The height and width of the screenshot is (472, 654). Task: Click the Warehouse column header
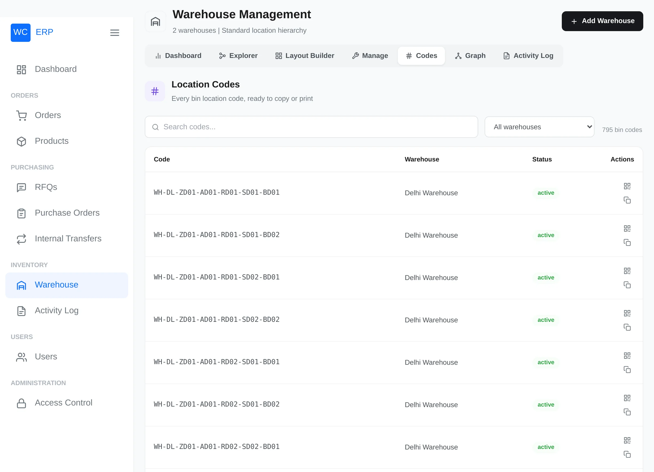[x=422, y=160]
